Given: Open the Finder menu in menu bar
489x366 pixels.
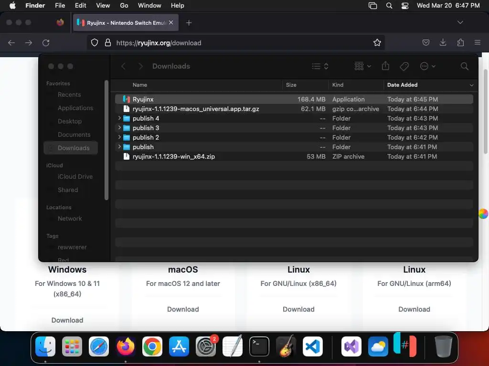Looking at the screenshot, I should pos(35,6).
